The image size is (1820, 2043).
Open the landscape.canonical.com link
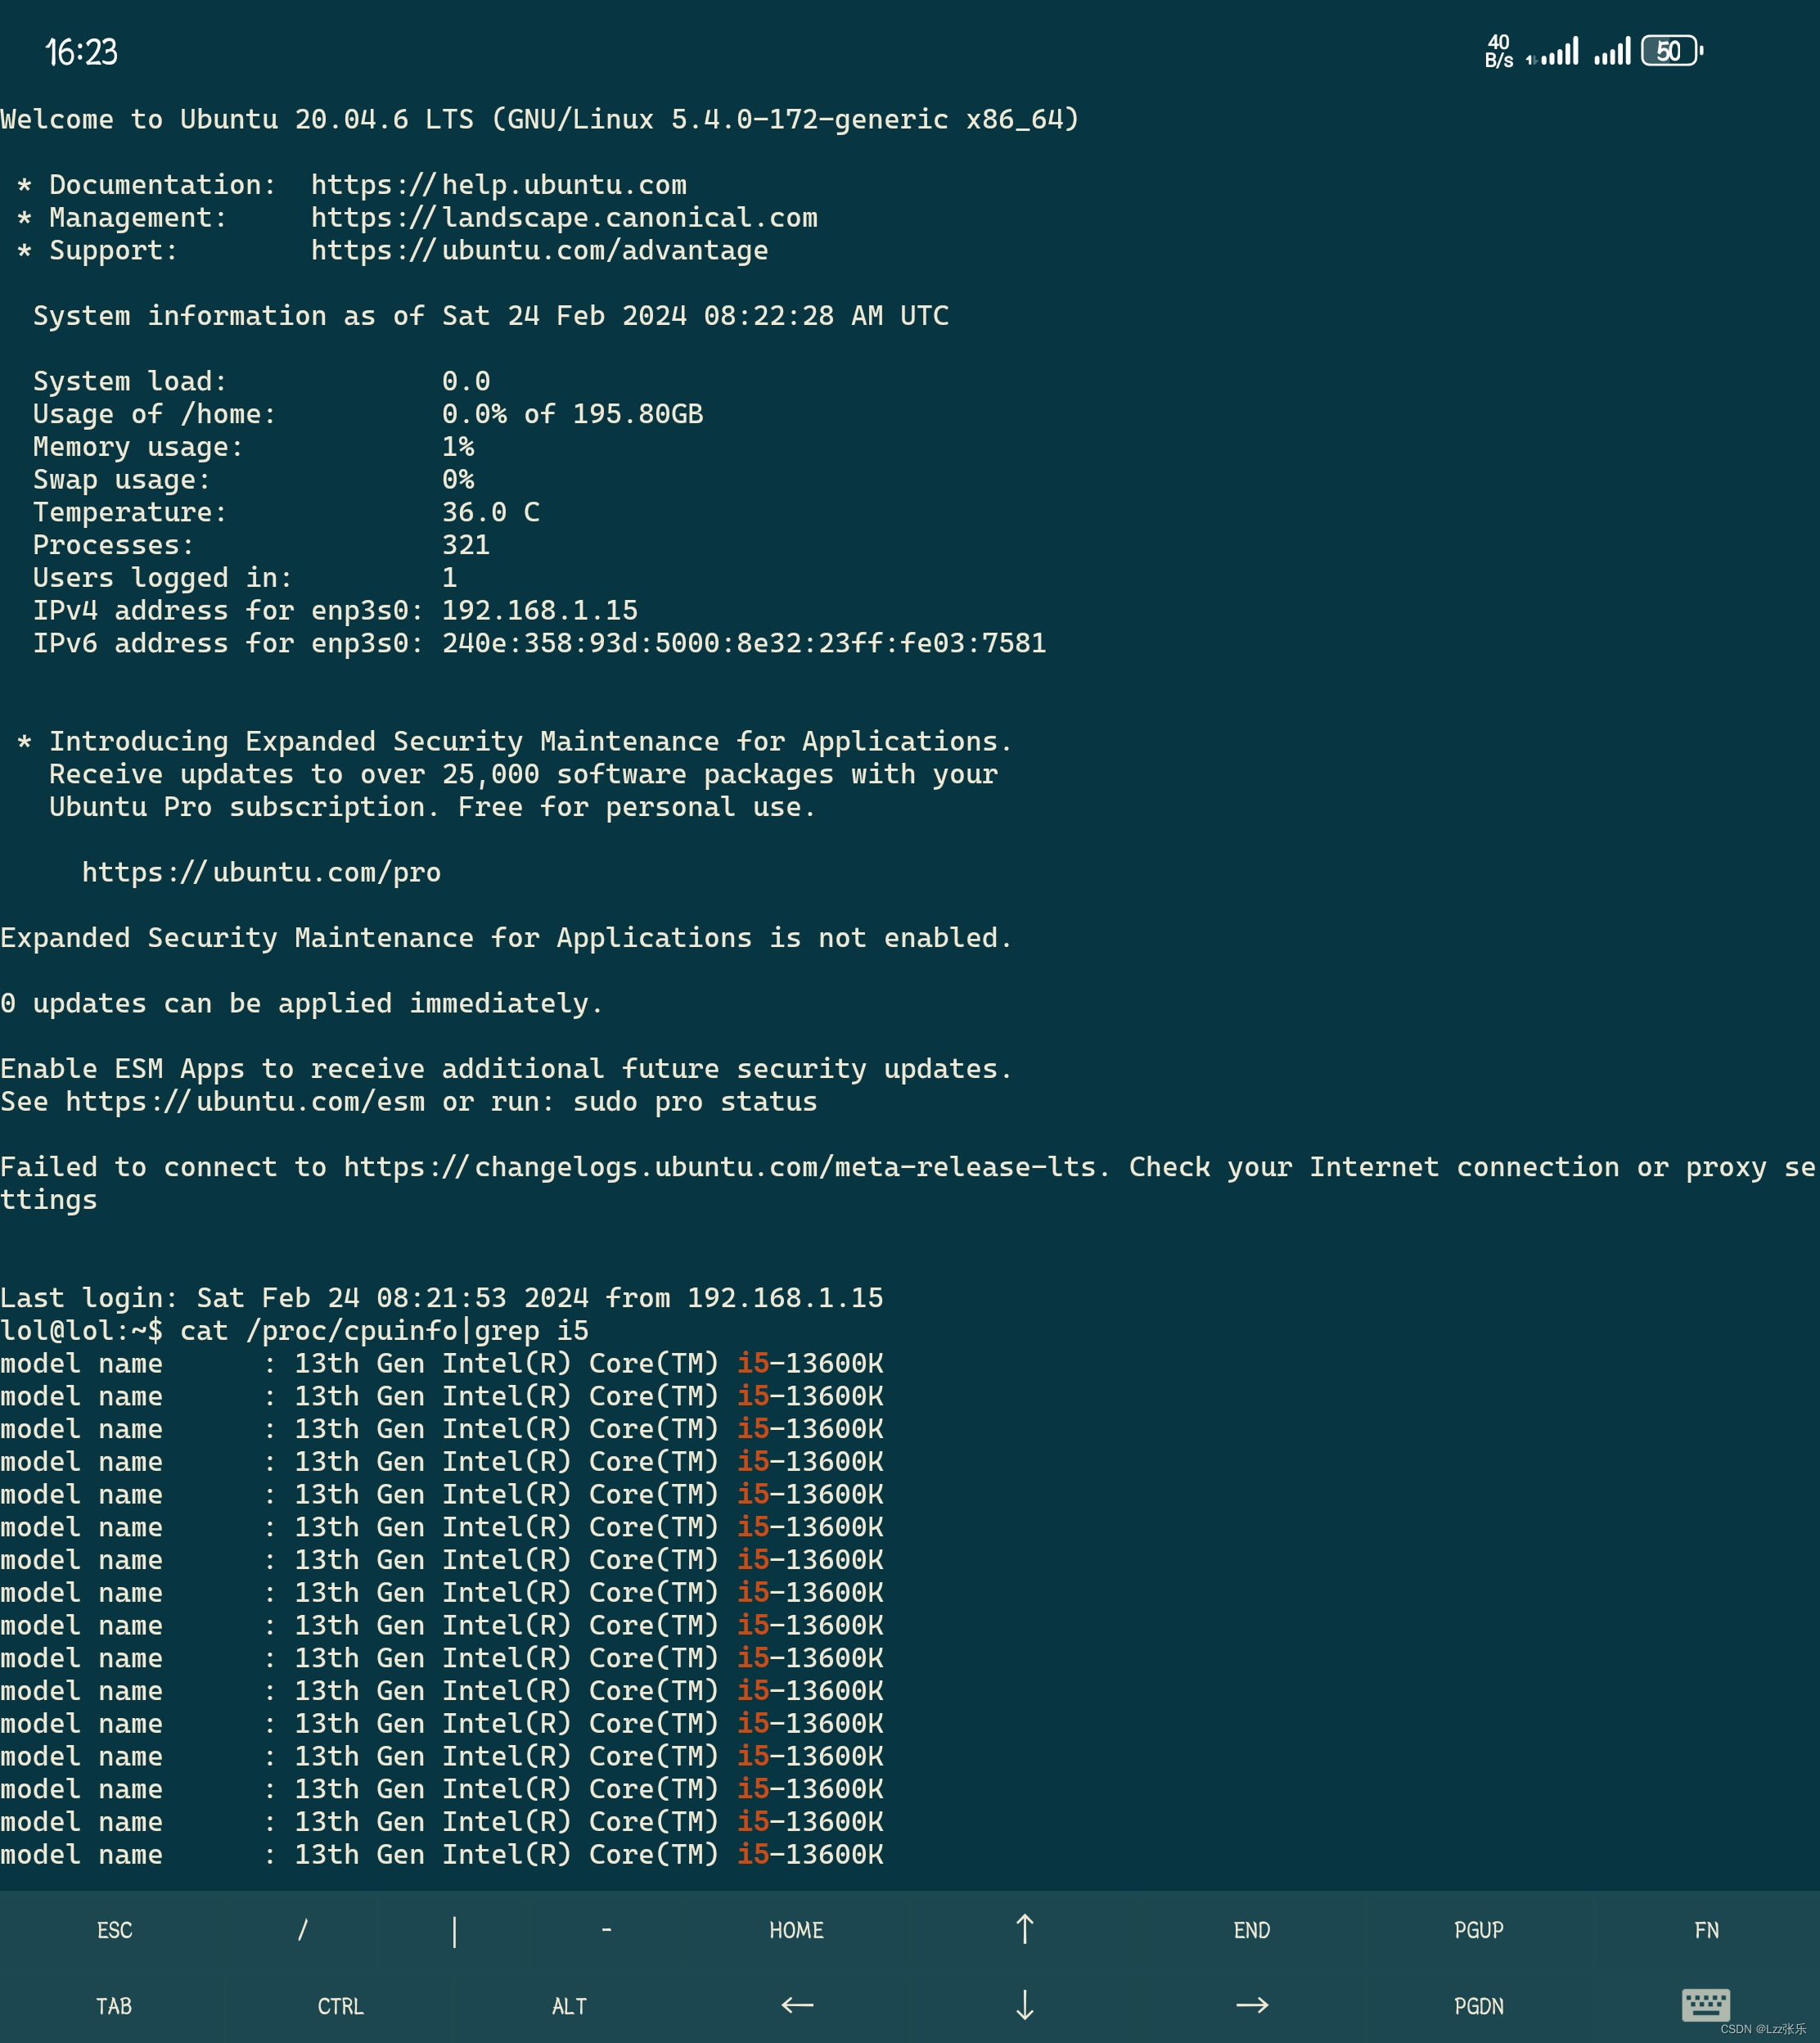pos(564,218)
